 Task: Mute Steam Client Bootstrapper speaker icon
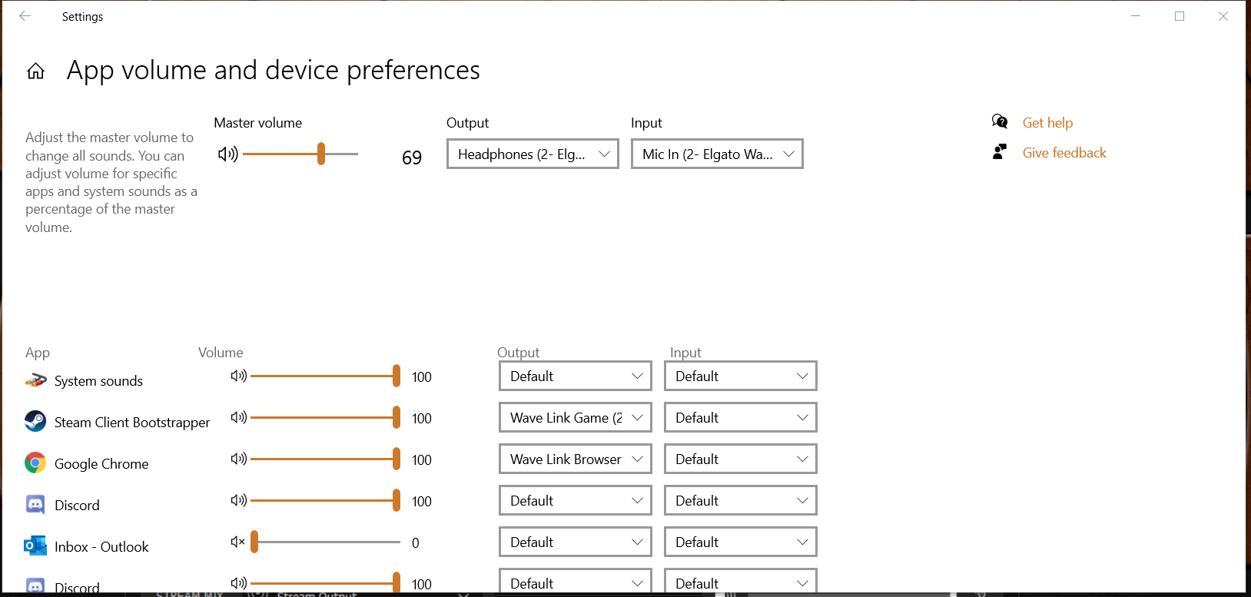point(238,417)
